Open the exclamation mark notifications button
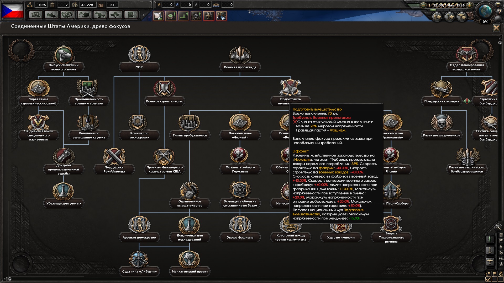 (x=498, y=19)
